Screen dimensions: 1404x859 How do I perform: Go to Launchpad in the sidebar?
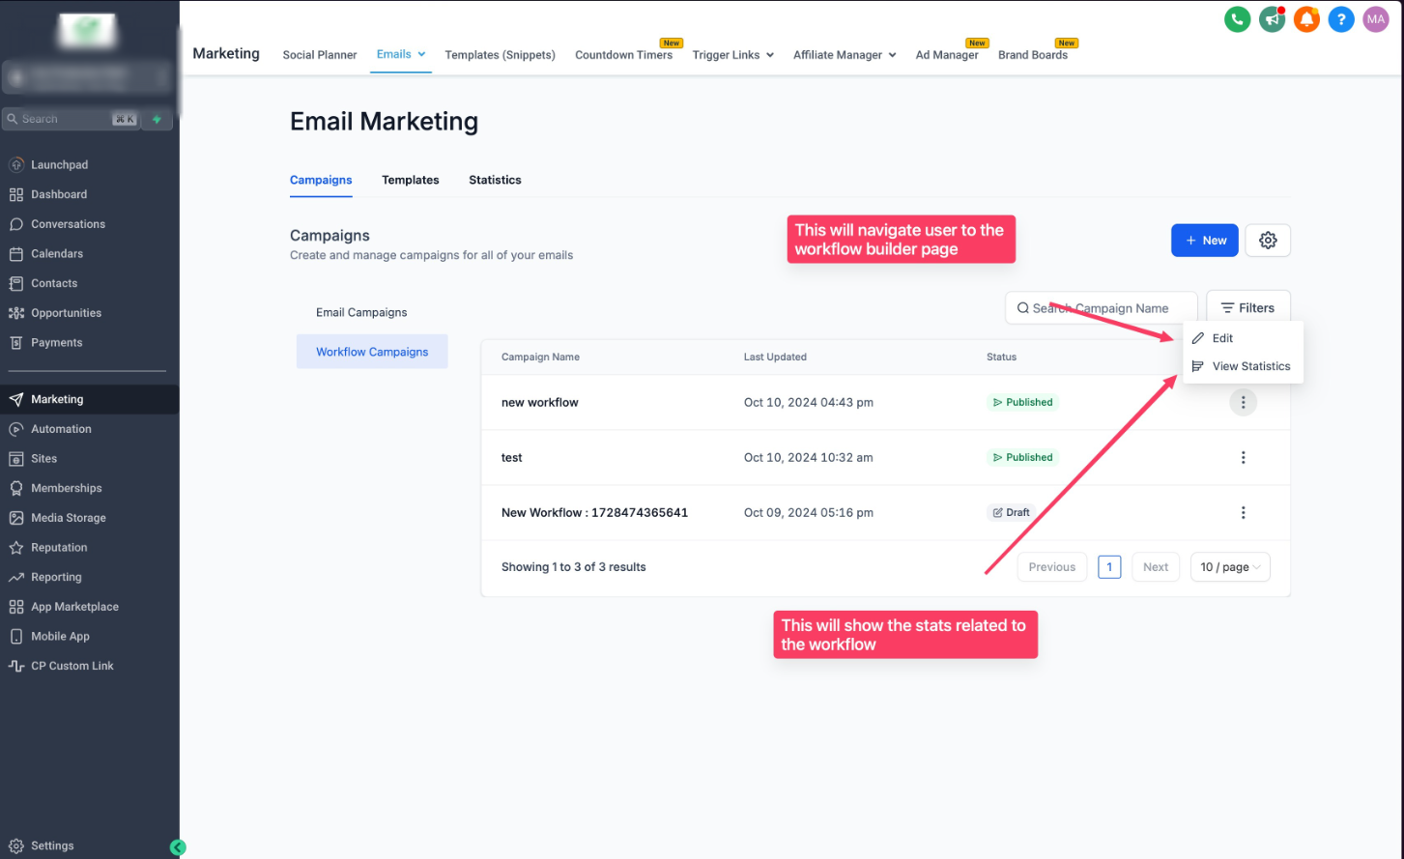coord(59,165)
